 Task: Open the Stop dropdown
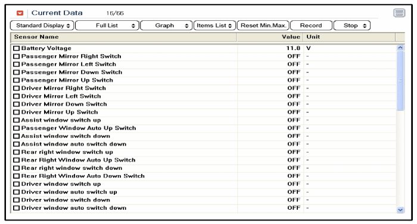coord(352,26)
